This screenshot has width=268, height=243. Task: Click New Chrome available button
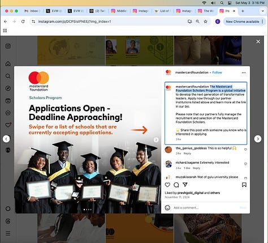click(242, 22)
